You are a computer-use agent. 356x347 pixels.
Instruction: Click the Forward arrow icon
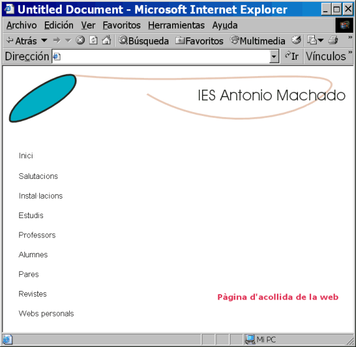point(57,40)
